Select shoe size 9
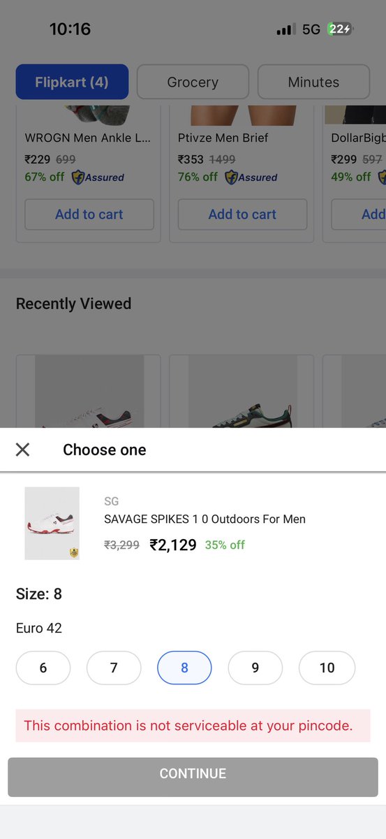The height and width of the screenshot is (839, 386). 255,668
